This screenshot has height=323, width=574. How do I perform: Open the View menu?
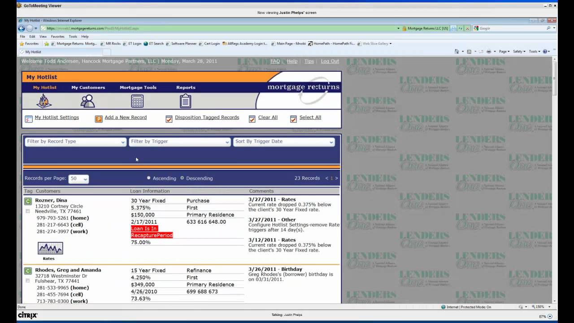43,36
